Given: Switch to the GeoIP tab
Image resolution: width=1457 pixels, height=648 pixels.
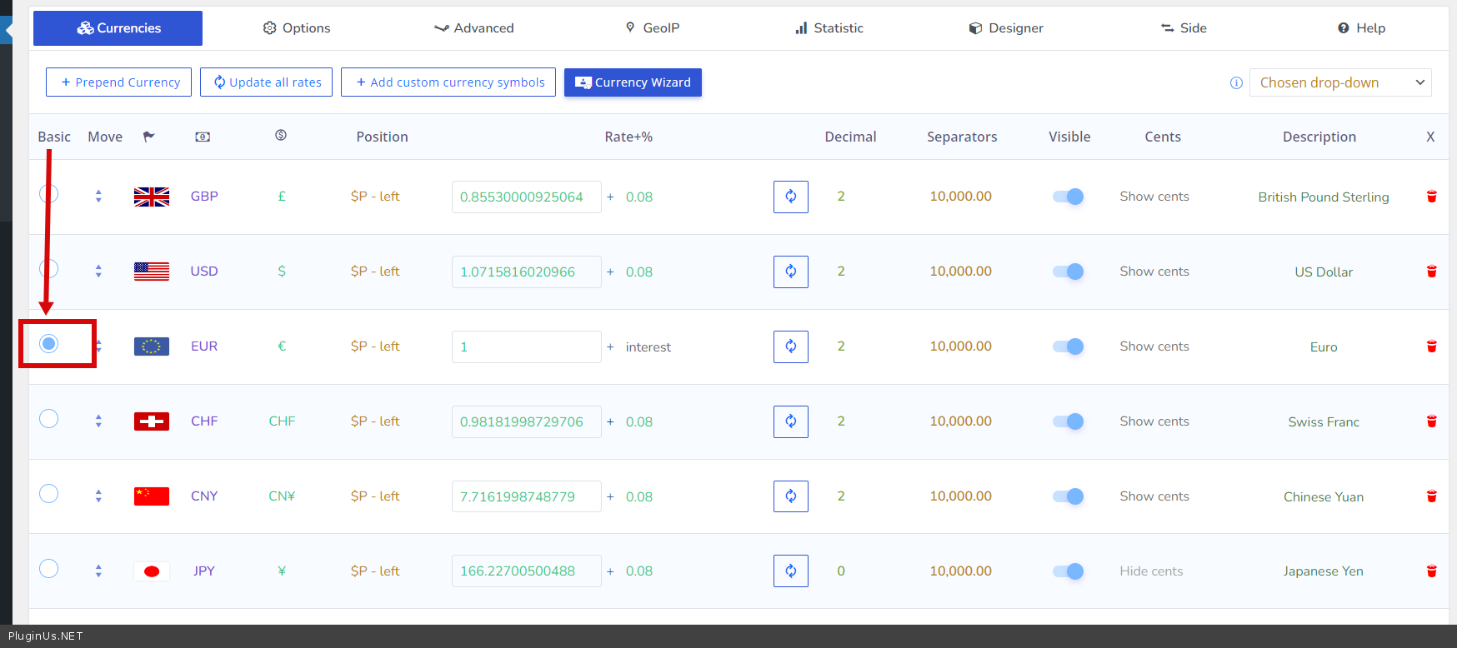Looking at the screenshot, I should 653,28.
